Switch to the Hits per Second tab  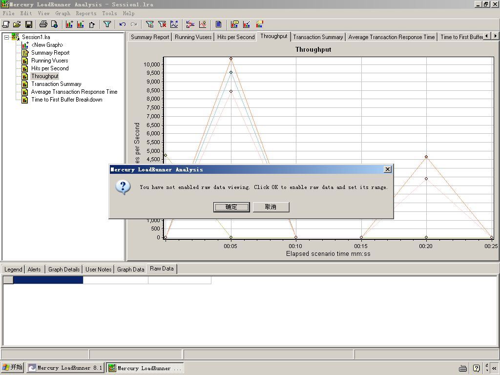tap(236, 37)
